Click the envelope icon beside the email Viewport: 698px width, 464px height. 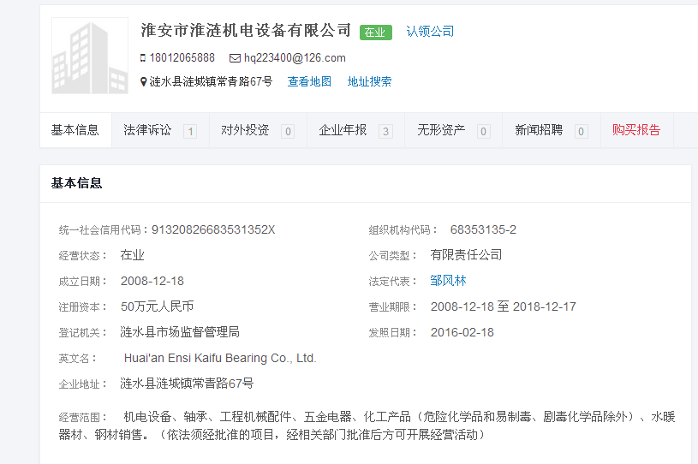click(x=235, y=58)
